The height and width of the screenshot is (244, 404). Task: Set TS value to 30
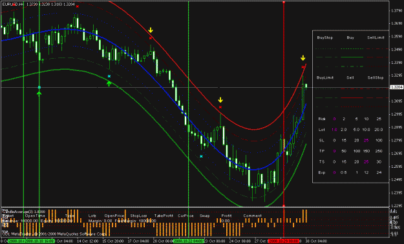pyautogui.click(x=379, y=162)
